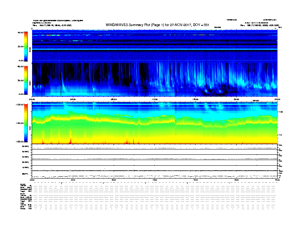Click the 60.00 value on RAD1 color scale
299x231 pixels.
tap(20, 66)
